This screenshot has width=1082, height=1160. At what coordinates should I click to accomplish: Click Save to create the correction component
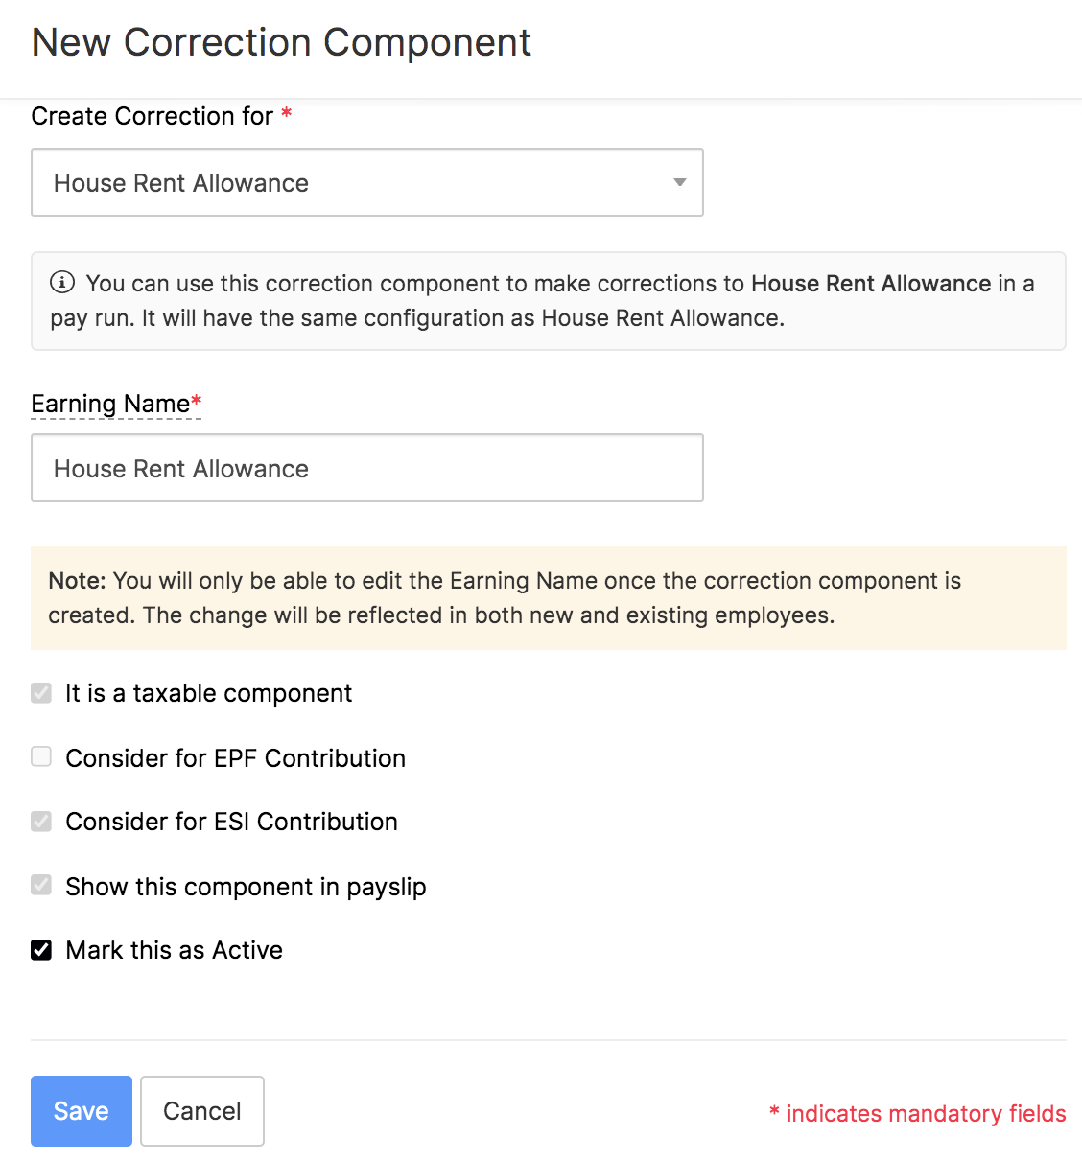(81, 1110)
